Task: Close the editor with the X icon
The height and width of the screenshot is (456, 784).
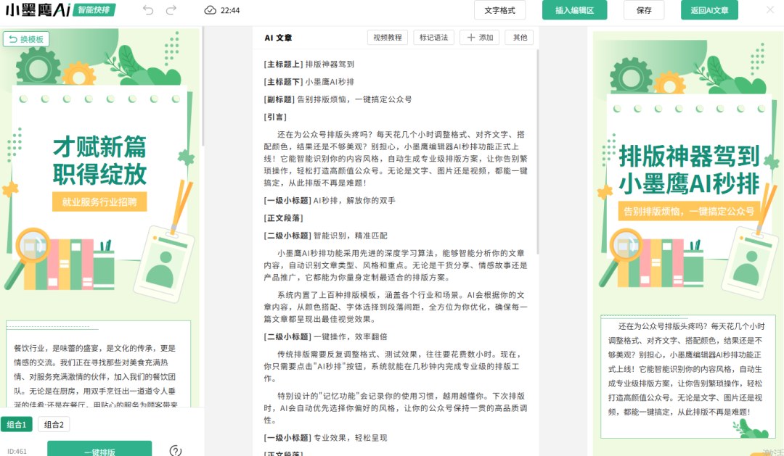Action: point(770,9)
